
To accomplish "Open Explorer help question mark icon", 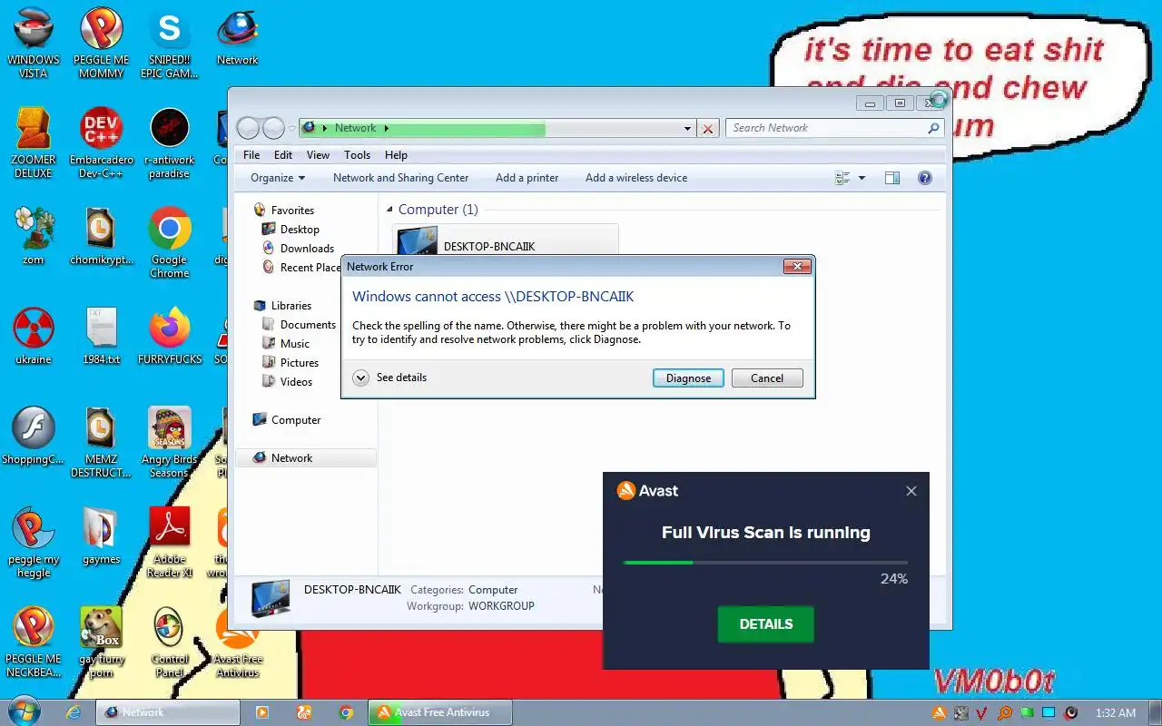I will (x=925, y=178).
